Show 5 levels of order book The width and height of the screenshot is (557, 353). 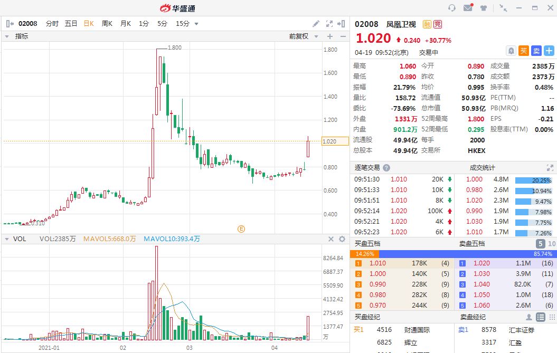click(x=540, y=244)
